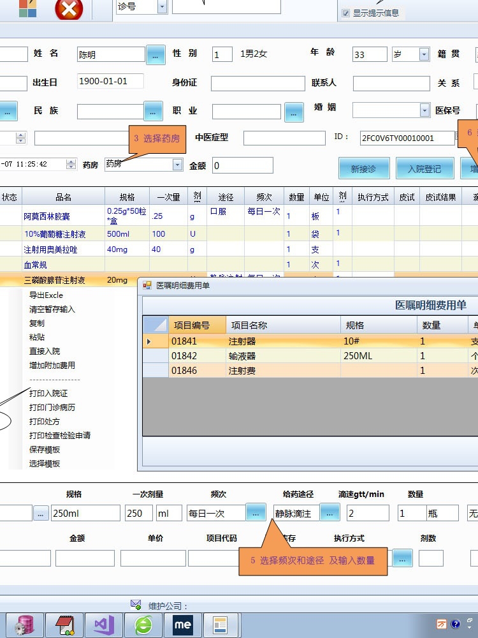Click the 年龄 field showing 33
The height and width of the screenshot is (638, 478).
pyautogui.click(x=370, y=54)
